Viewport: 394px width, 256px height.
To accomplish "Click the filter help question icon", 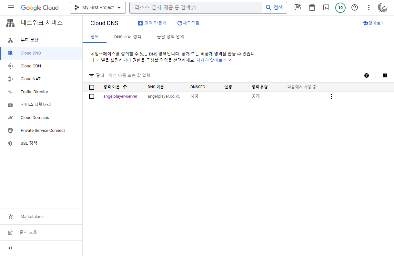I will point(367,75).
